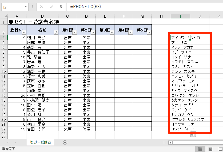Click the Insert Function fx icon

coord(61,7)
